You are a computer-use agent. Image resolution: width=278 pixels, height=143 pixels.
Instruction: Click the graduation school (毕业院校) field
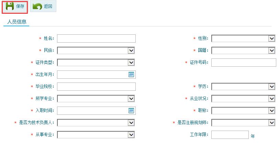(96, 87)
